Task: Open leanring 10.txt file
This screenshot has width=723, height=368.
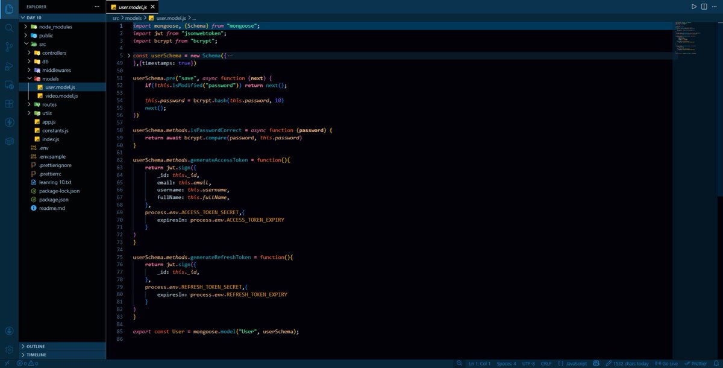Action: [62, 182]
